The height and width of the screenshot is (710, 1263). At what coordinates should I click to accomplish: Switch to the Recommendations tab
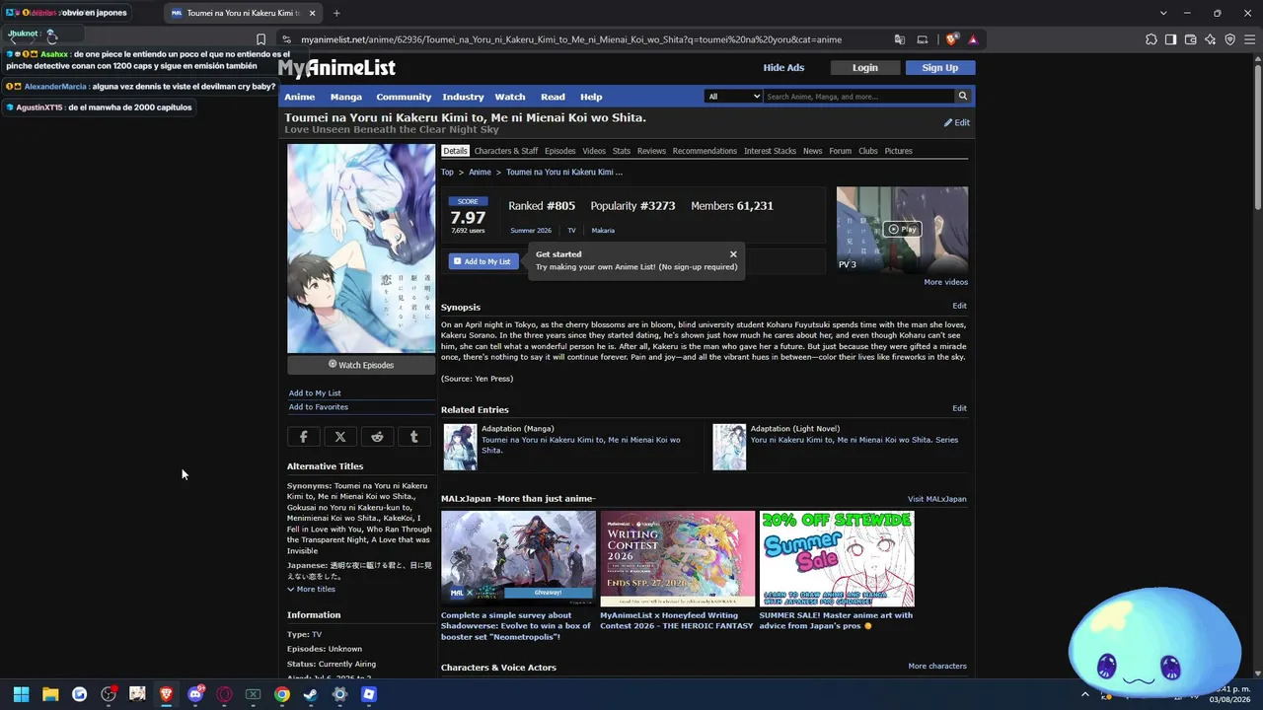click(x=705, y=151)
